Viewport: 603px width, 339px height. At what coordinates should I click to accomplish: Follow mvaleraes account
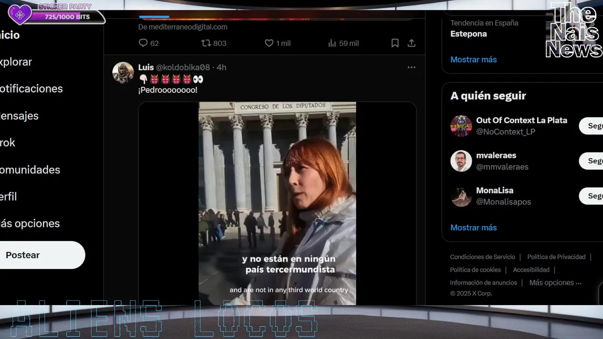[x=591, y=161]
